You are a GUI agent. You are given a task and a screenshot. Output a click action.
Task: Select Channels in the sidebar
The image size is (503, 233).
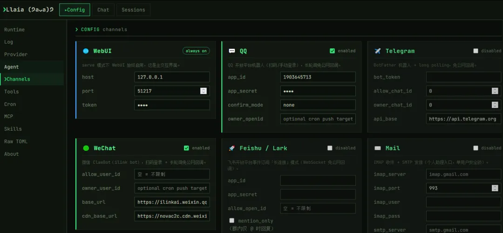[x=32, y=79]
